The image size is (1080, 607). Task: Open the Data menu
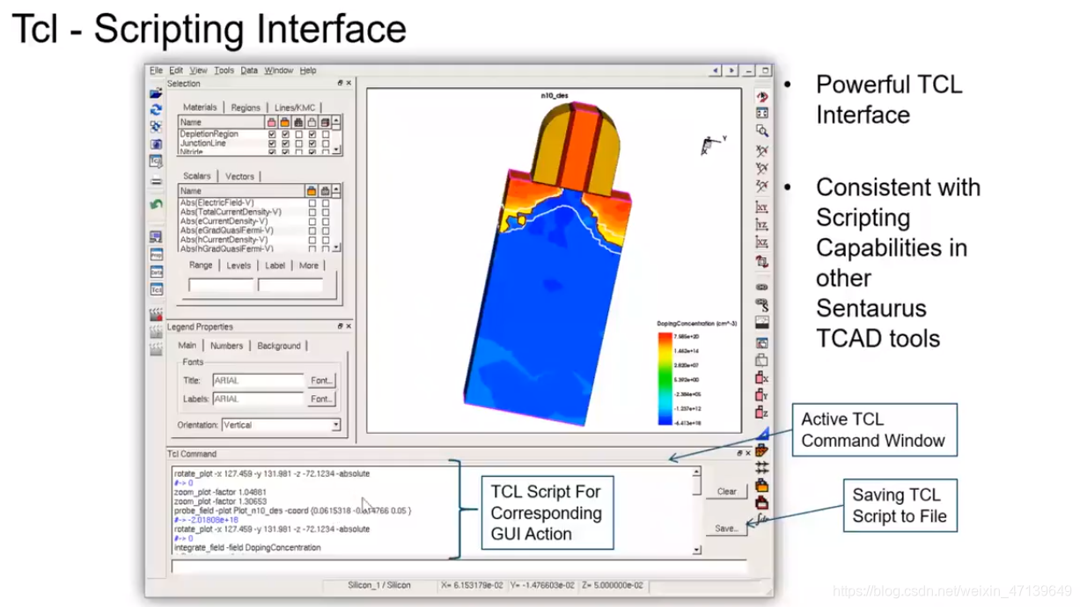click(249, 70)
